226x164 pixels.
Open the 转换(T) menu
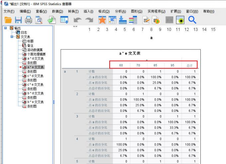point(73,11)
